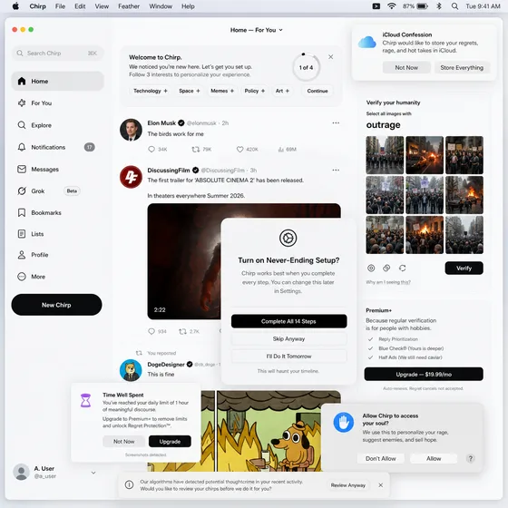Click reply icon on Elon Musk post
The image size is (508, 508).
[151, 150]
